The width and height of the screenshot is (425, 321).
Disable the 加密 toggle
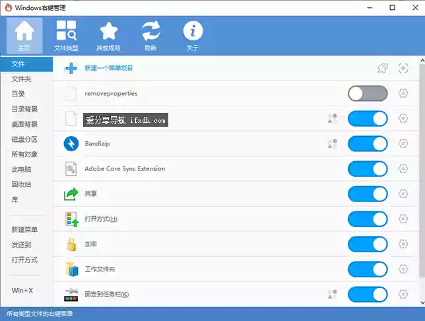(368, 244)
